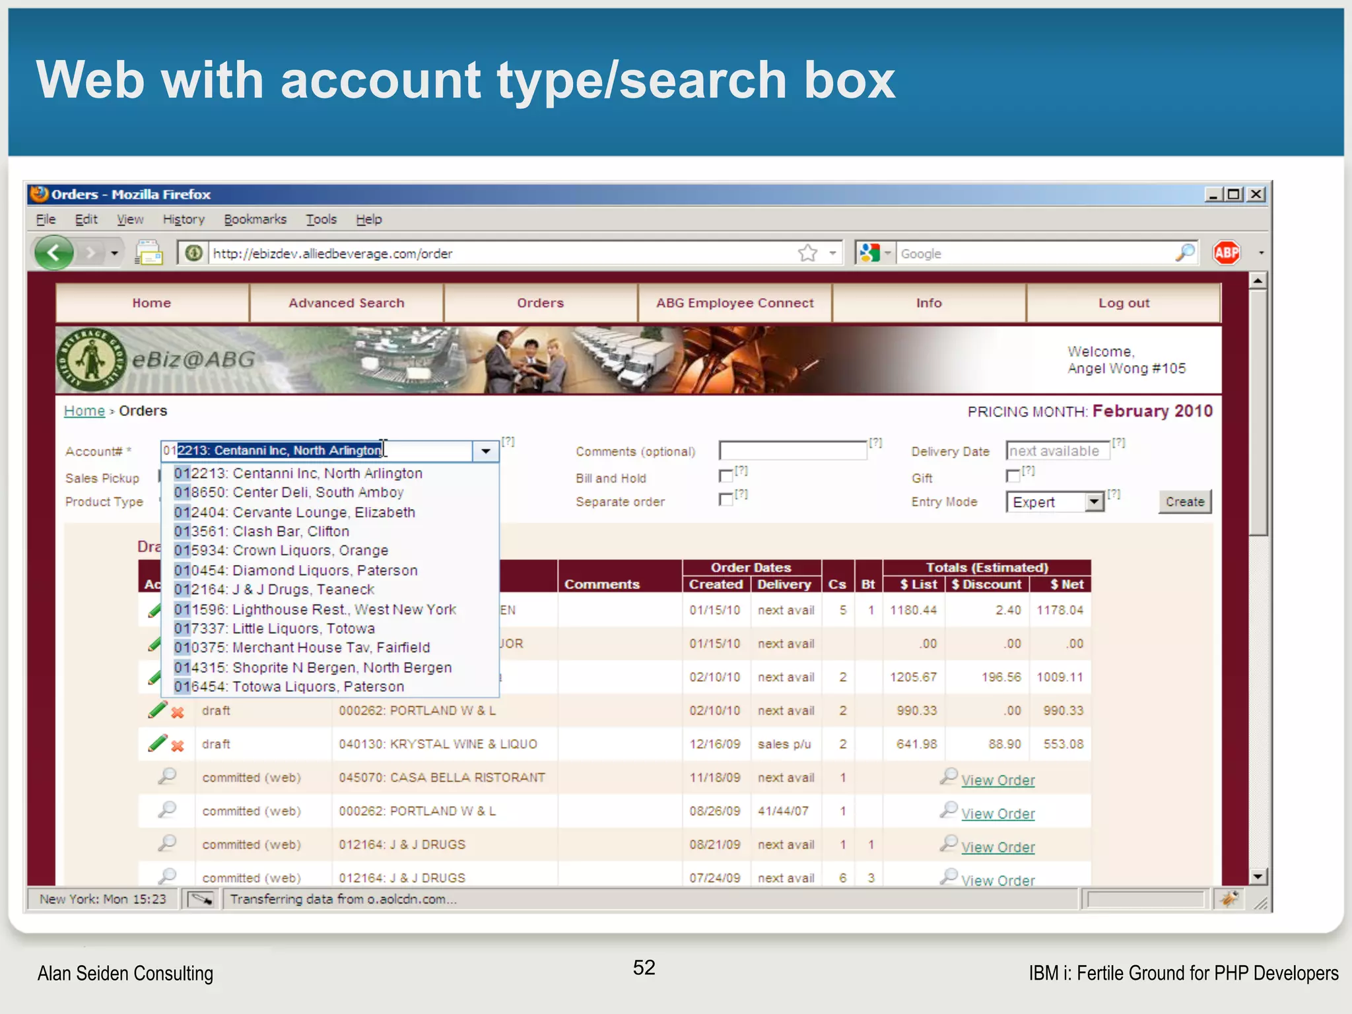1352x1014 pixels.
Task: Click the bookmark star in address bar
Action: click(807, 253)
